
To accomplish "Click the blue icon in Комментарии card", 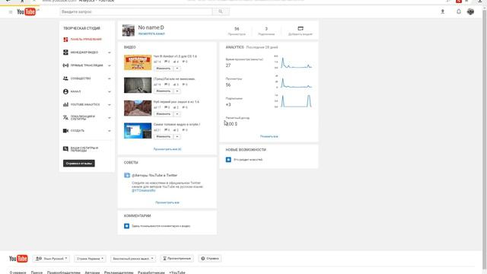I will point(127,226).
